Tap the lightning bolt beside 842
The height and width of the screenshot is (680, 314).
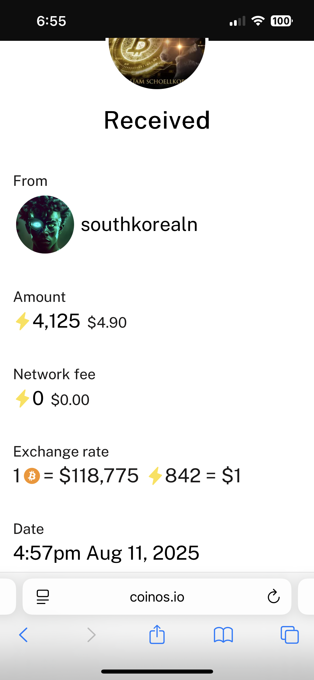[155, 476]
